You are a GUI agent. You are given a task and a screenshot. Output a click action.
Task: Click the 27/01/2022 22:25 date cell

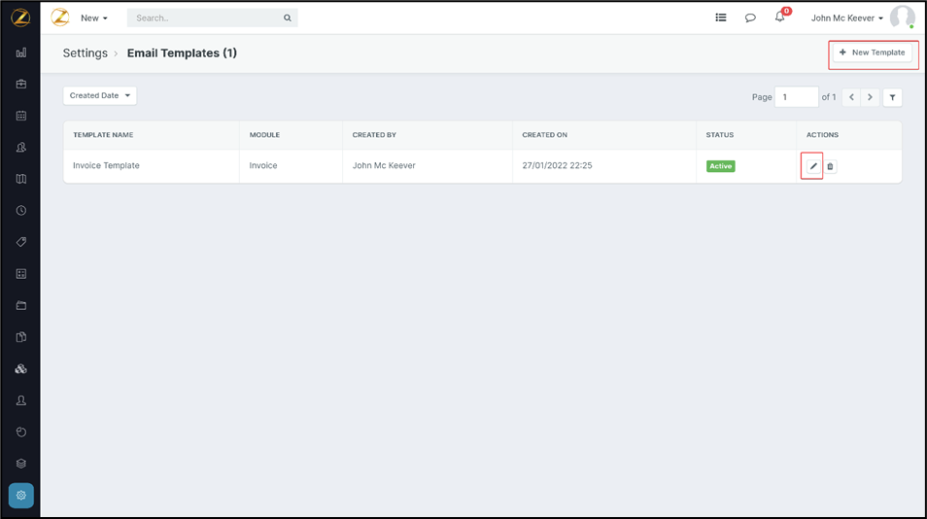(x=557, y=165)
